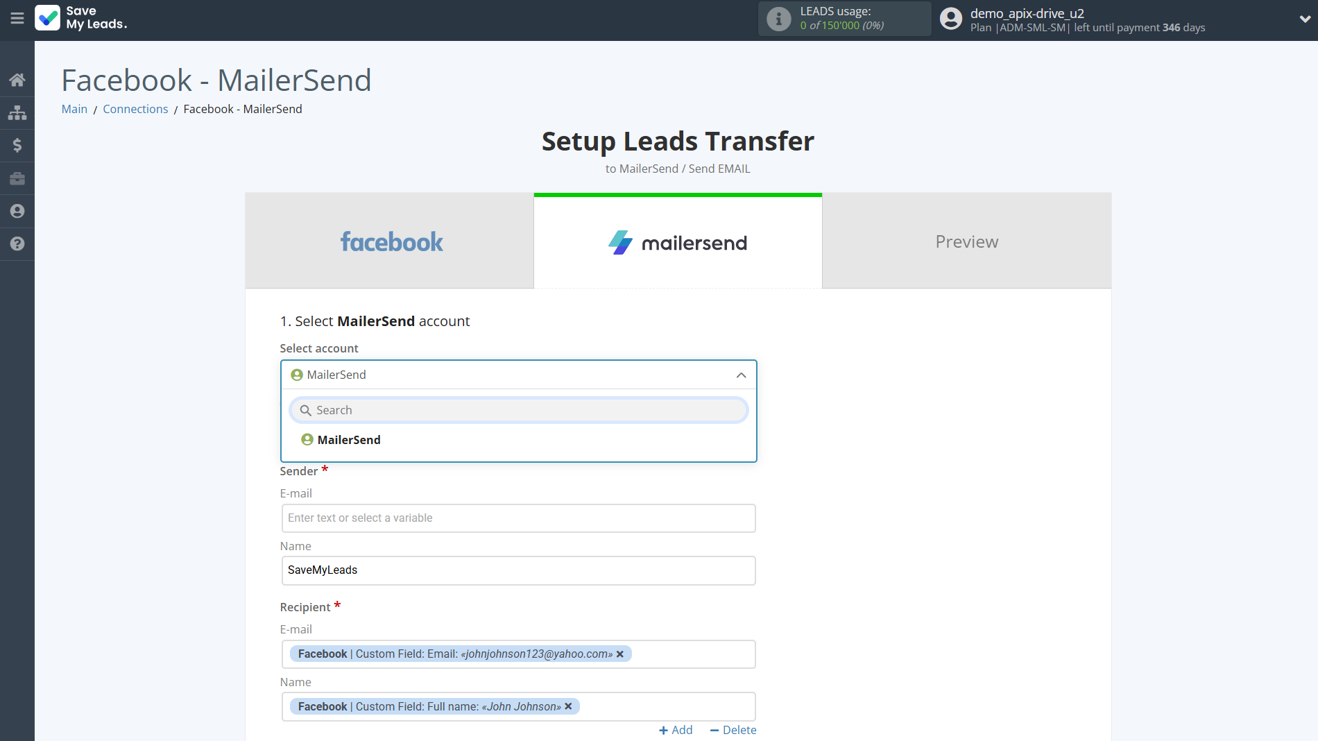
Task: Click the Save My Leads logo
Action: coord(81,18)
